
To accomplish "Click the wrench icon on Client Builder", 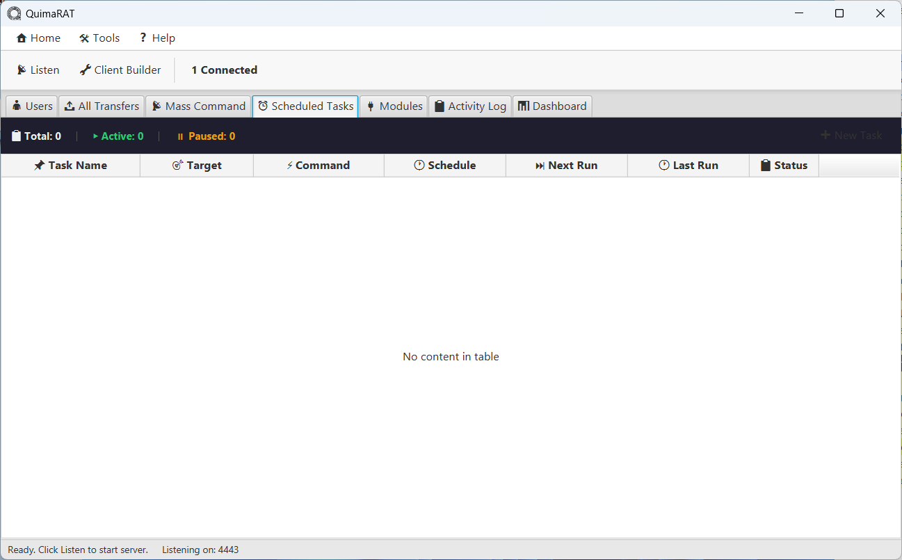I will tap(83, 70).
